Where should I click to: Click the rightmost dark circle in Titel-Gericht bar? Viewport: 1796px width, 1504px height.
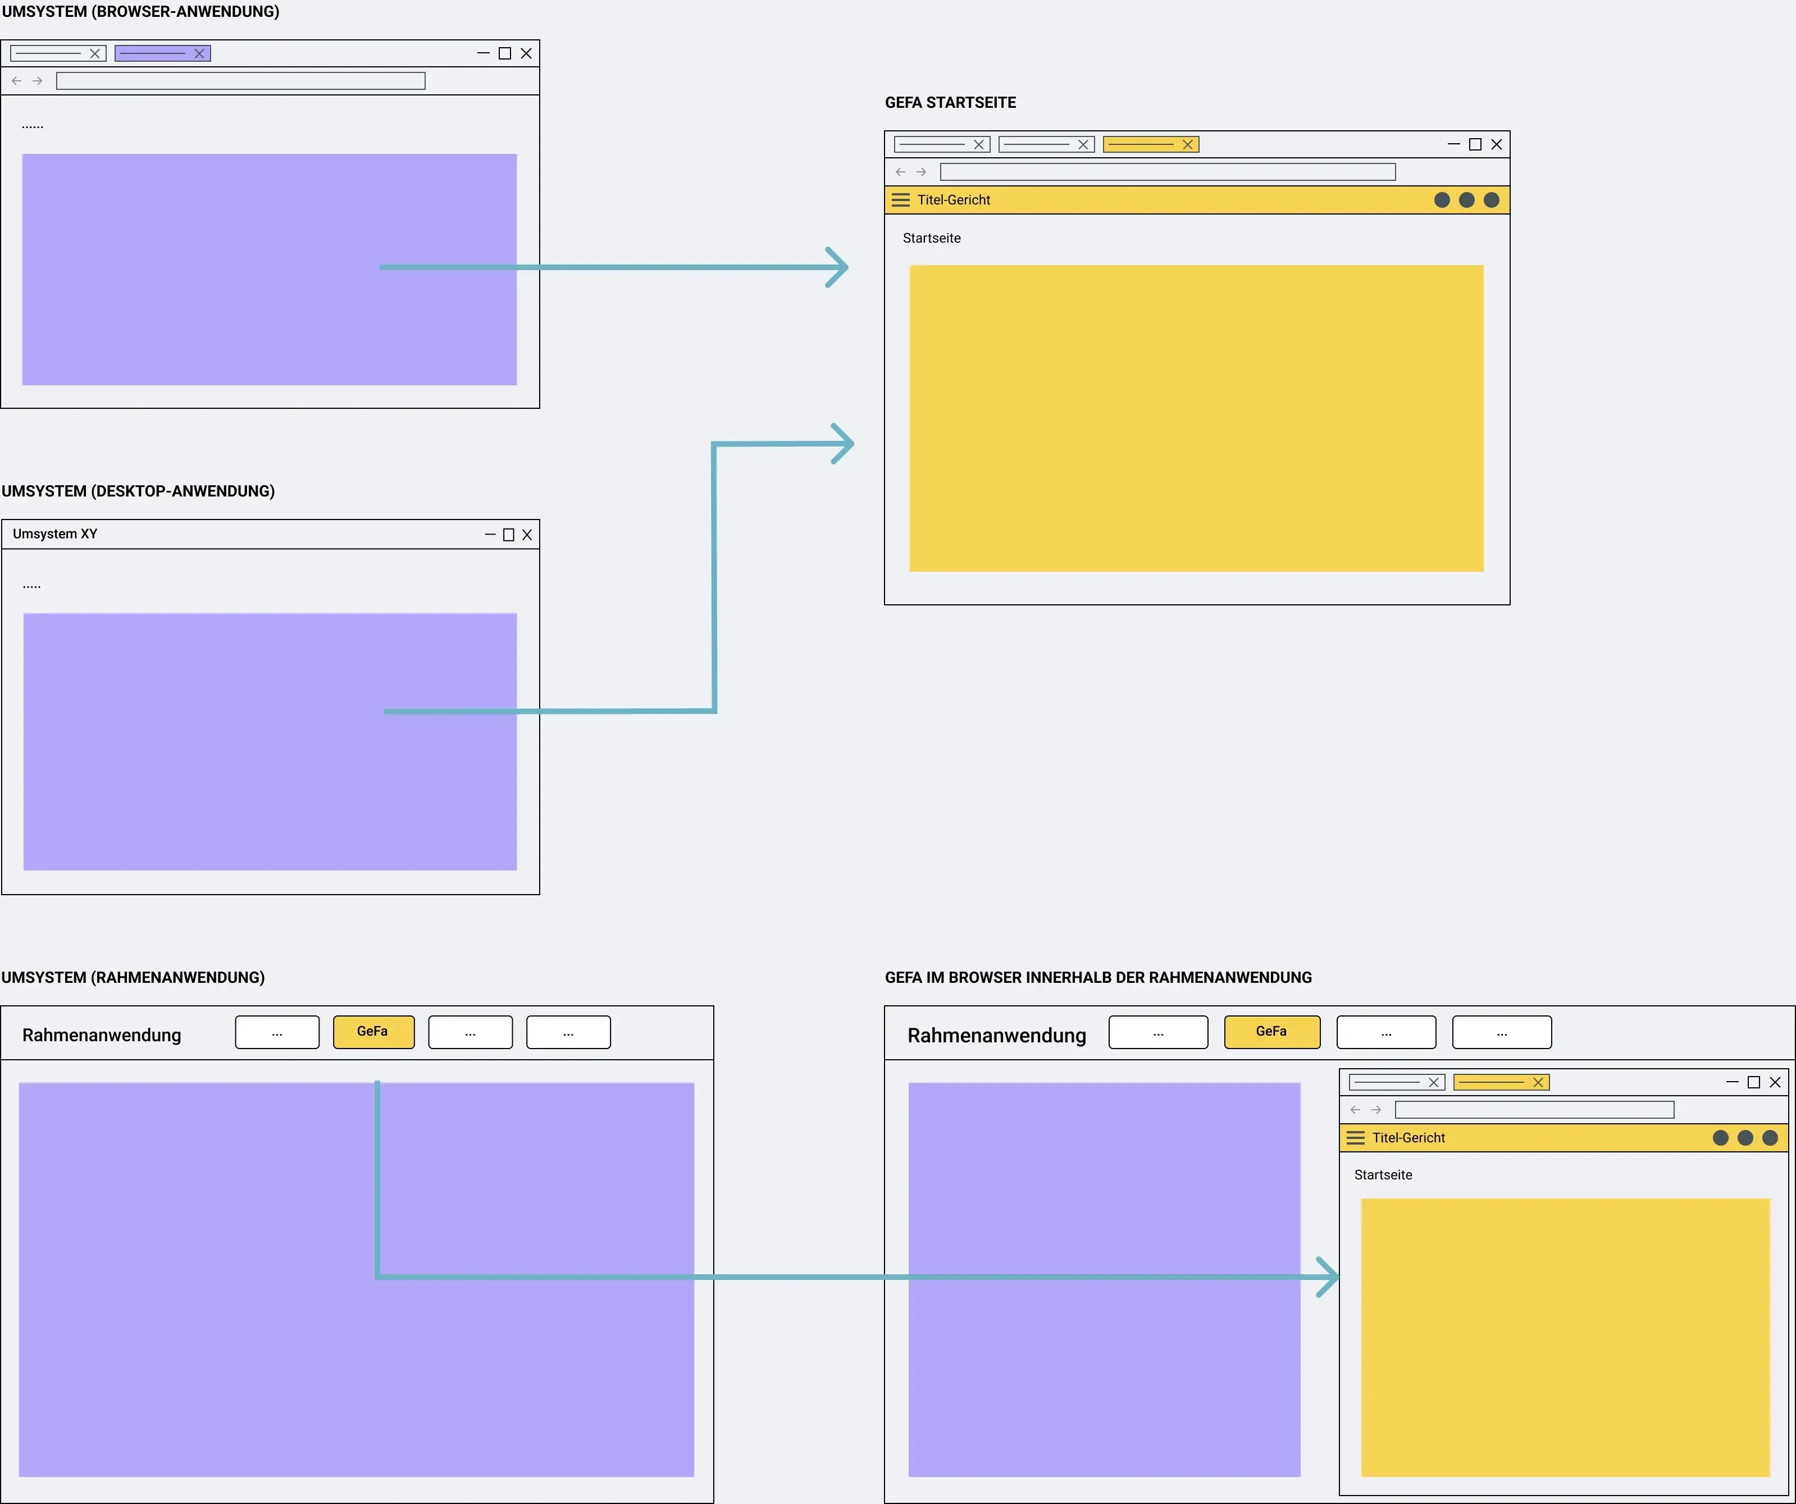pyautogui.click(x=1492, y=200)
